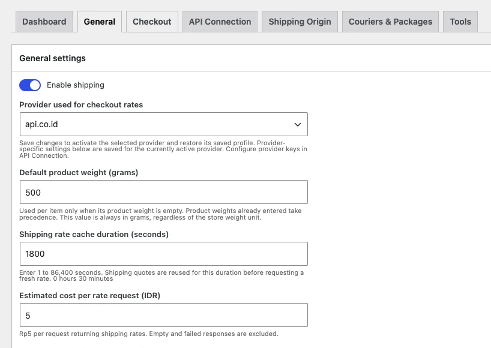Toggle the Enable shipping switch
Screen dimensions: 491x348
[30, 85]
